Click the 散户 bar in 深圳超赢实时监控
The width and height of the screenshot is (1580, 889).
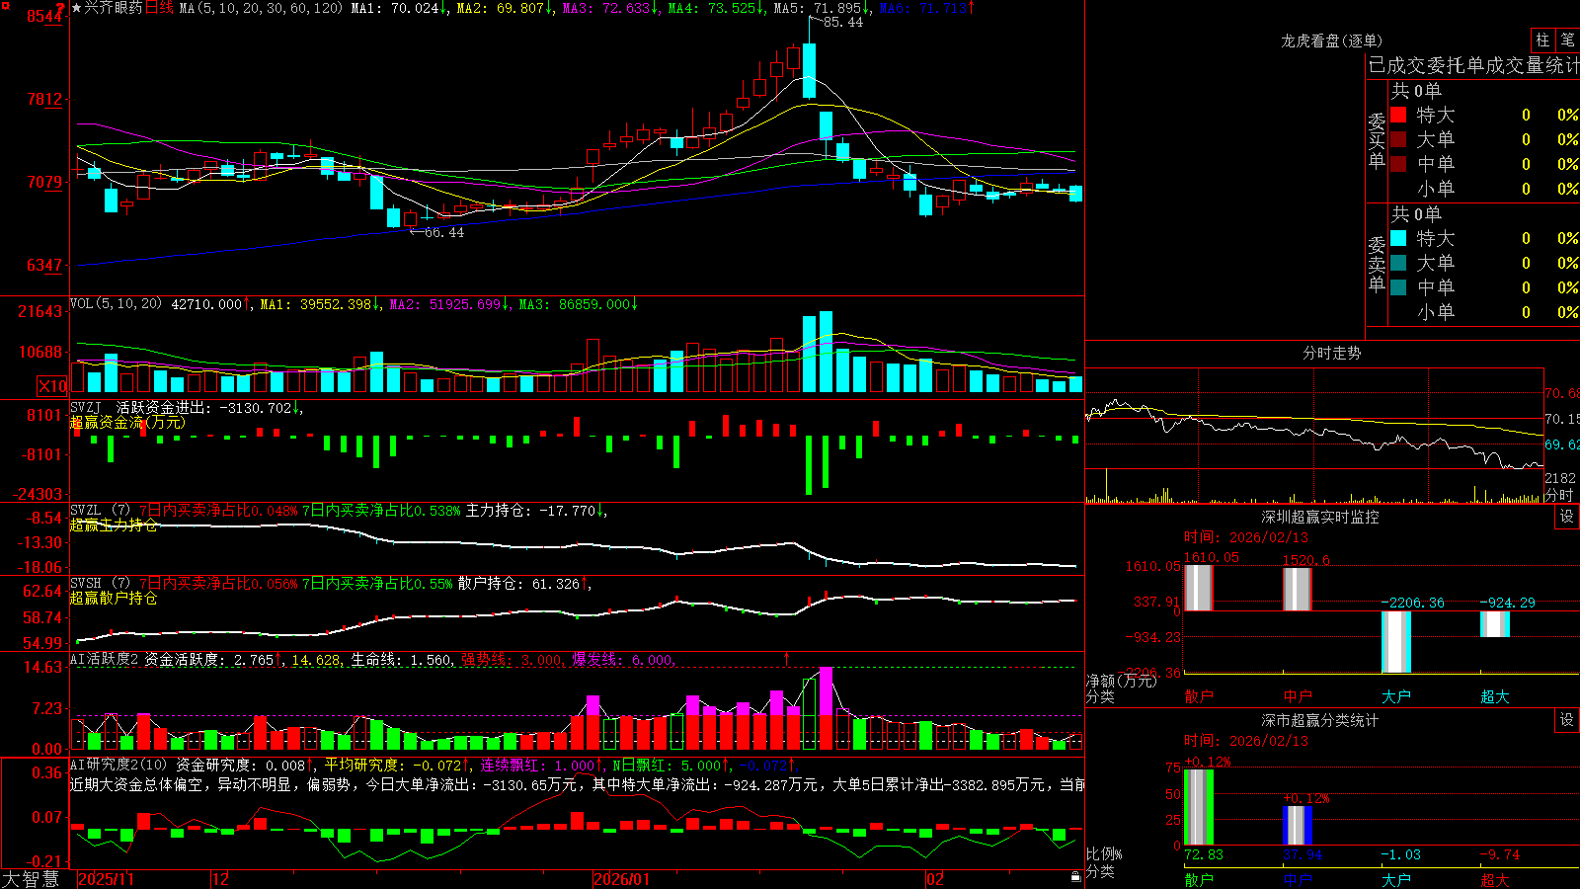point(1198,588)
